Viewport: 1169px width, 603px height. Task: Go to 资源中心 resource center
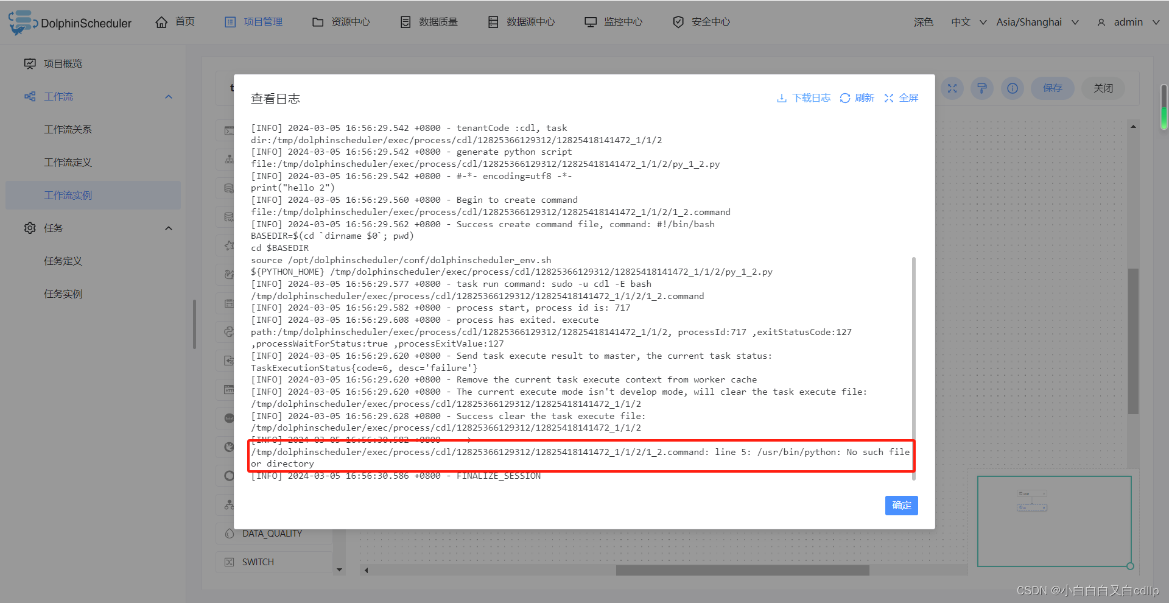341,22
